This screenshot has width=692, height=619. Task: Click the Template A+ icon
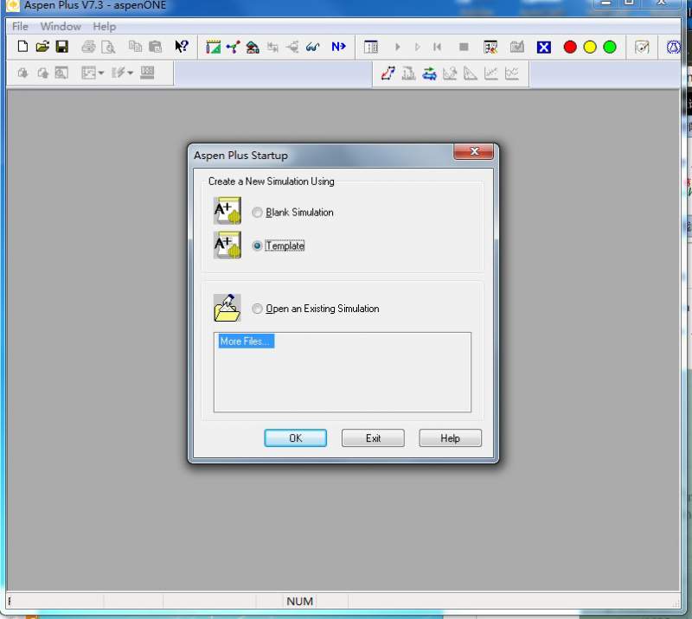click(227, 245)
